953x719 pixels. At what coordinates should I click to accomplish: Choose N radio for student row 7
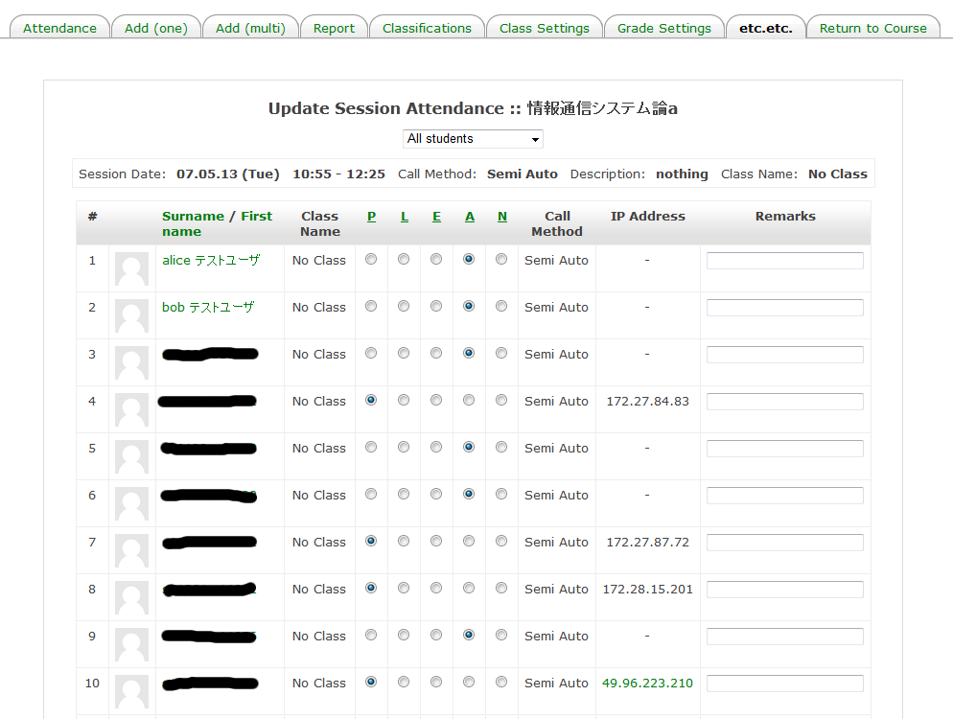[x=501, y=542]
